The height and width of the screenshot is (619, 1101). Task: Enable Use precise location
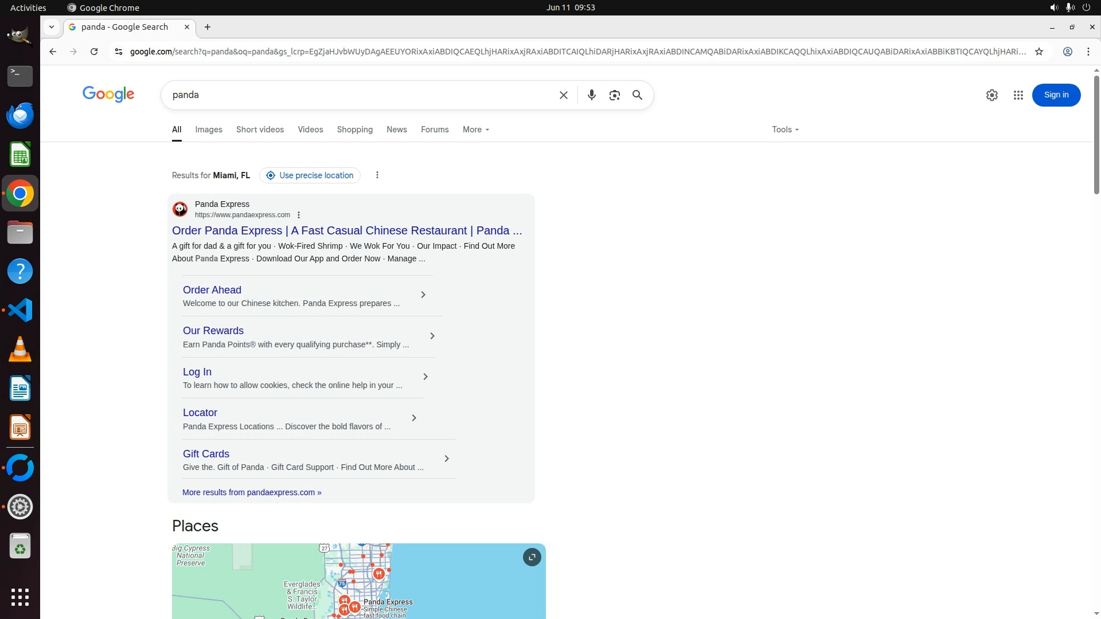310,175
